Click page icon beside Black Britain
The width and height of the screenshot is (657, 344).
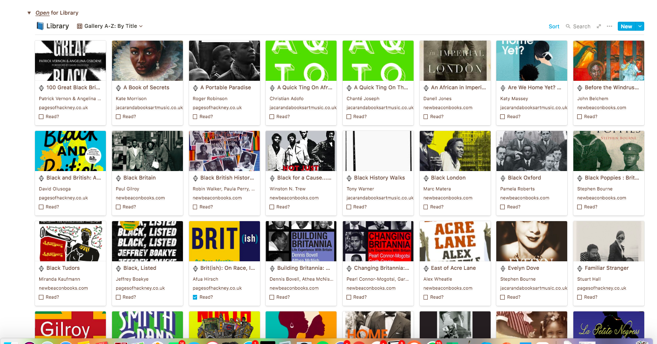[119, 178]
